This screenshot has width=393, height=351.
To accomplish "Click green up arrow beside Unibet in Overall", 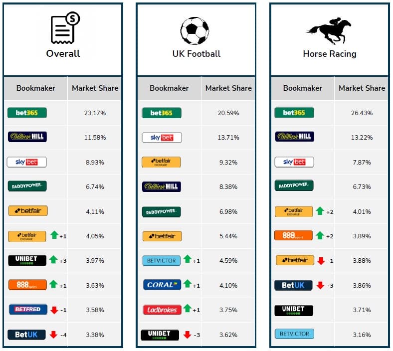I will (x=53, y=260).
